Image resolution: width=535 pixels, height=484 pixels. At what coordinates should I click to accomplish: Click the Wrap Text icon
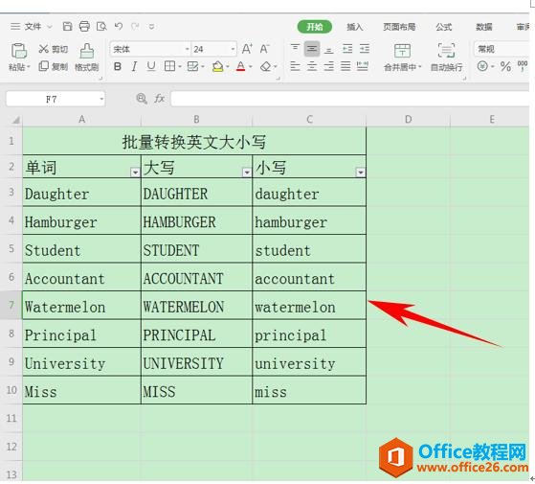(x=446, y=51)
